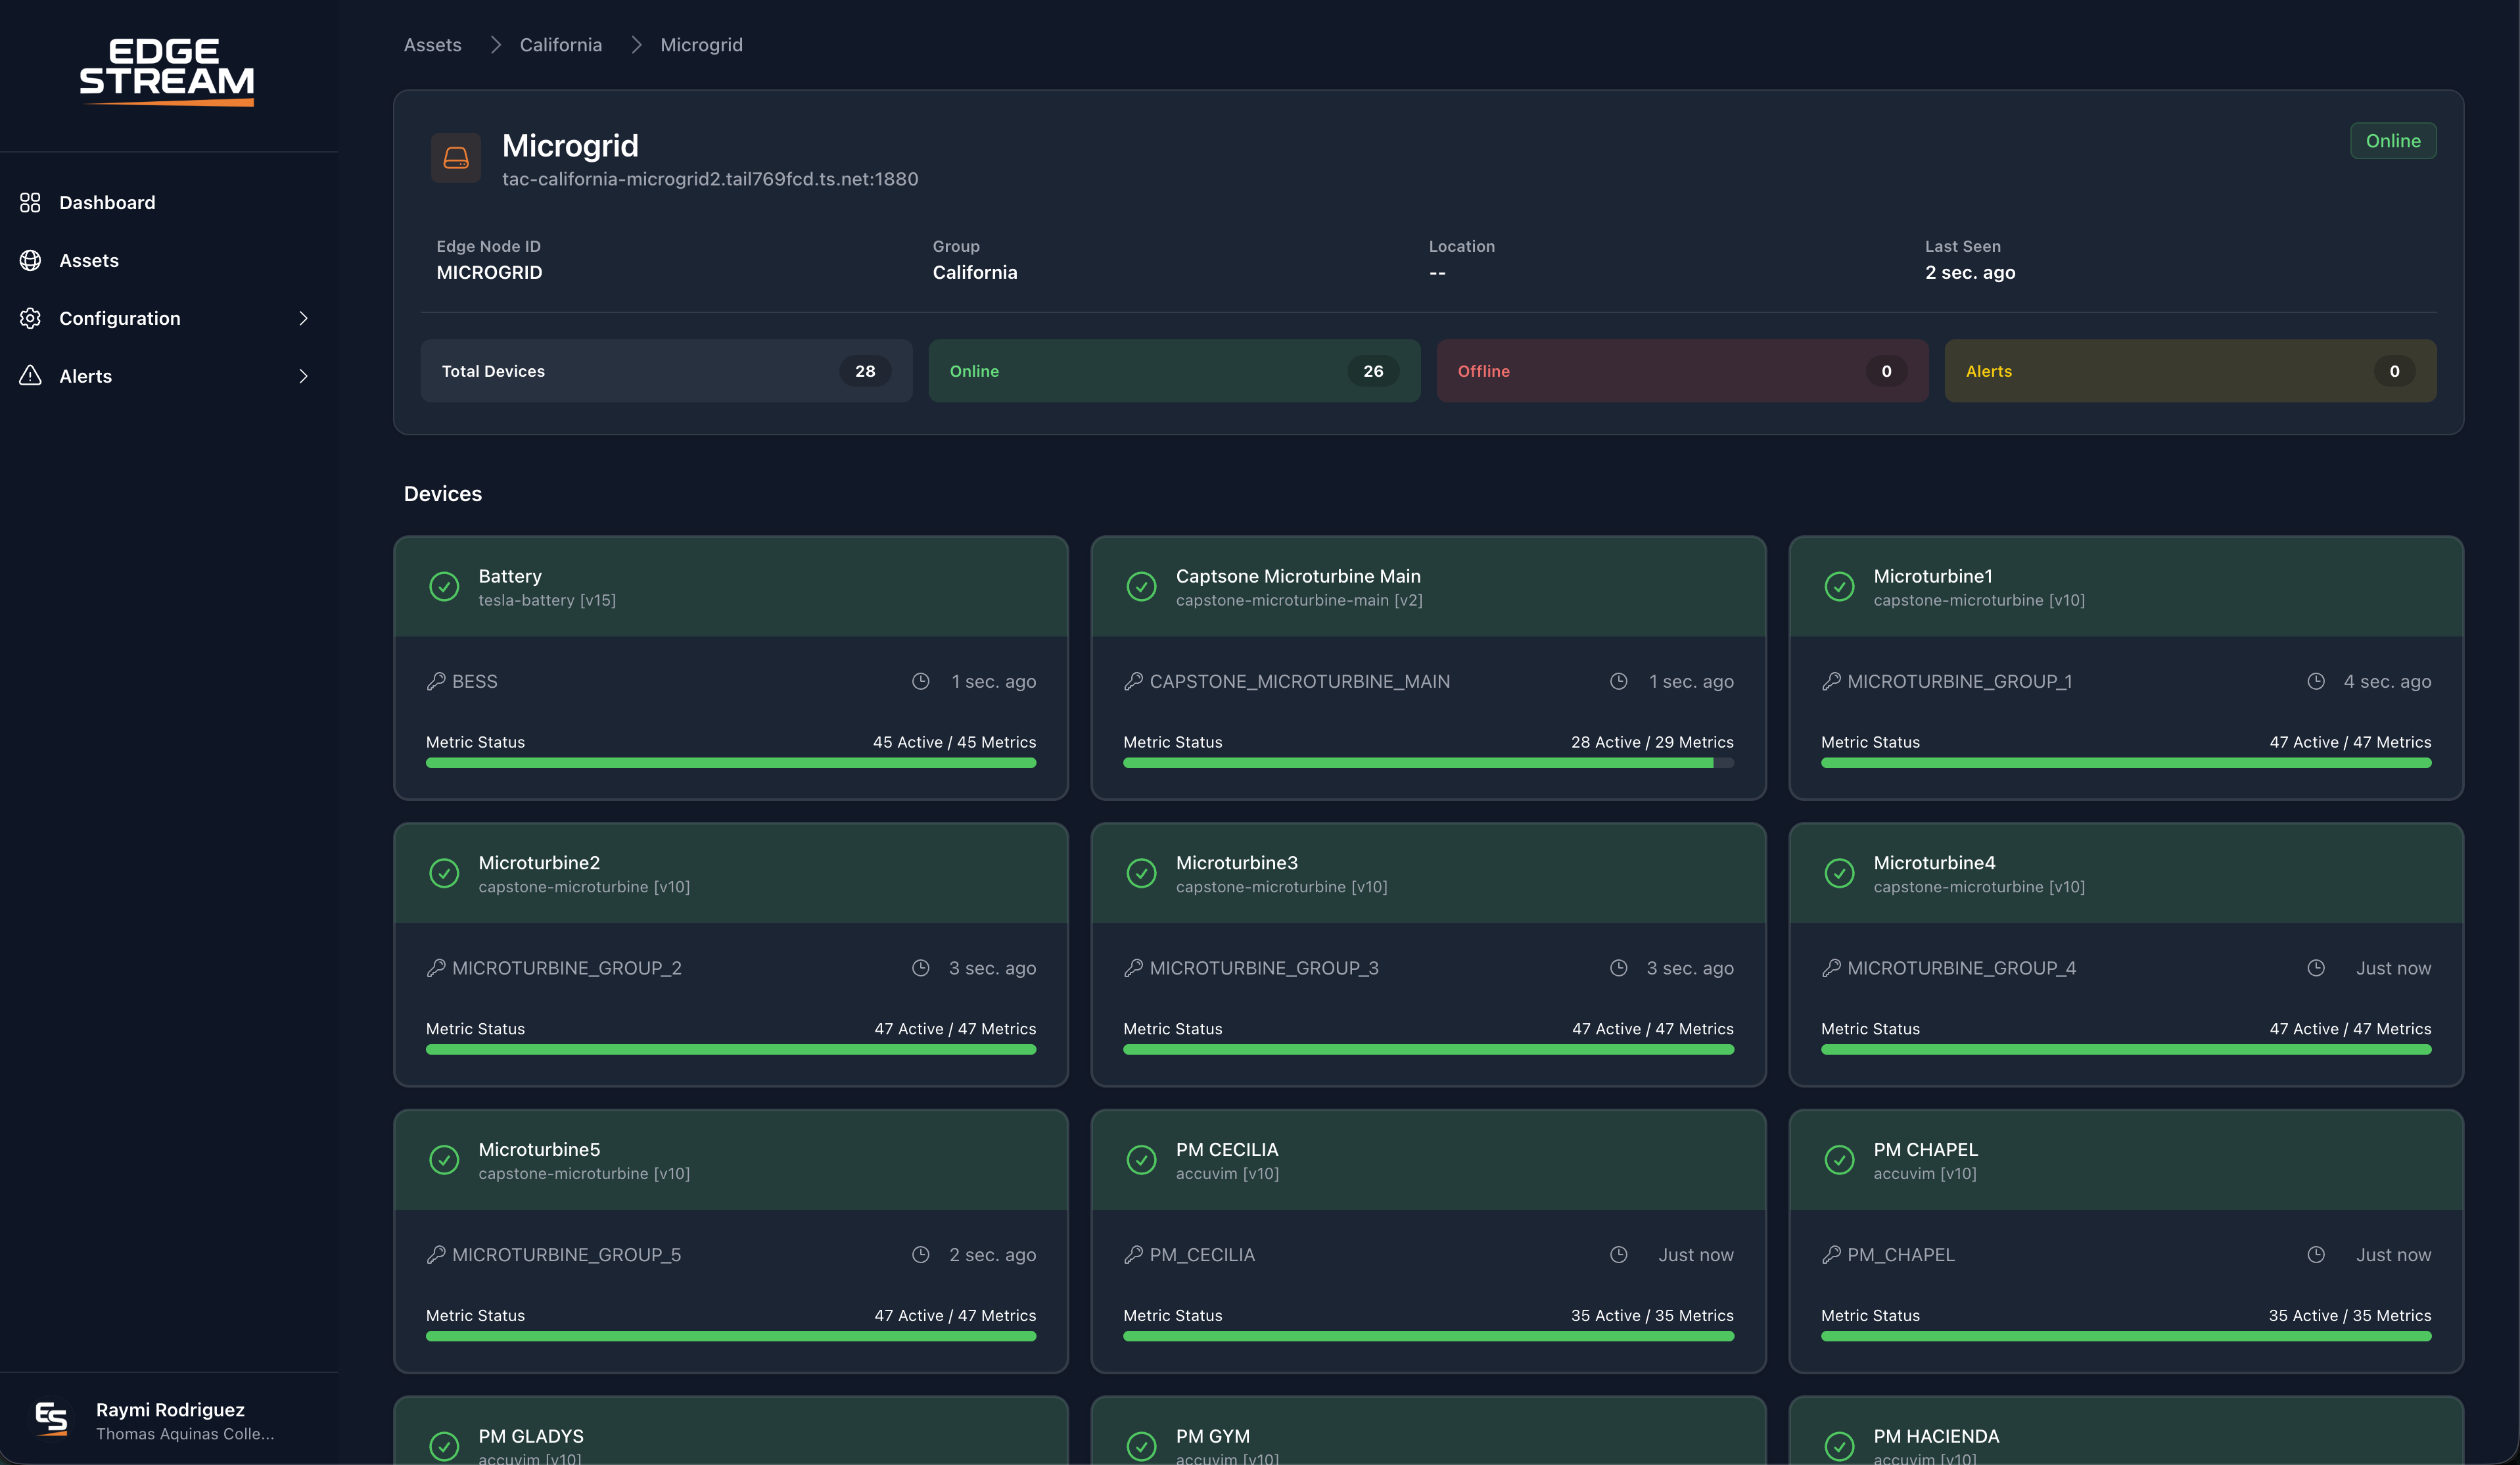Screen dimensions: 2520x1465
Task: Click the host address tac-california-microgrid2 text
Action: [x=710, y=179]
